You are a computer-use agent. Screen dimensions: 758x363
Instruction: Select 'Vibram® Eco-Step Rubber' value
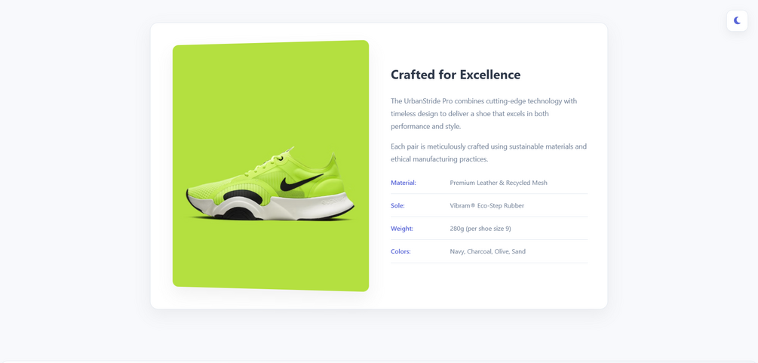coord(486,206)
